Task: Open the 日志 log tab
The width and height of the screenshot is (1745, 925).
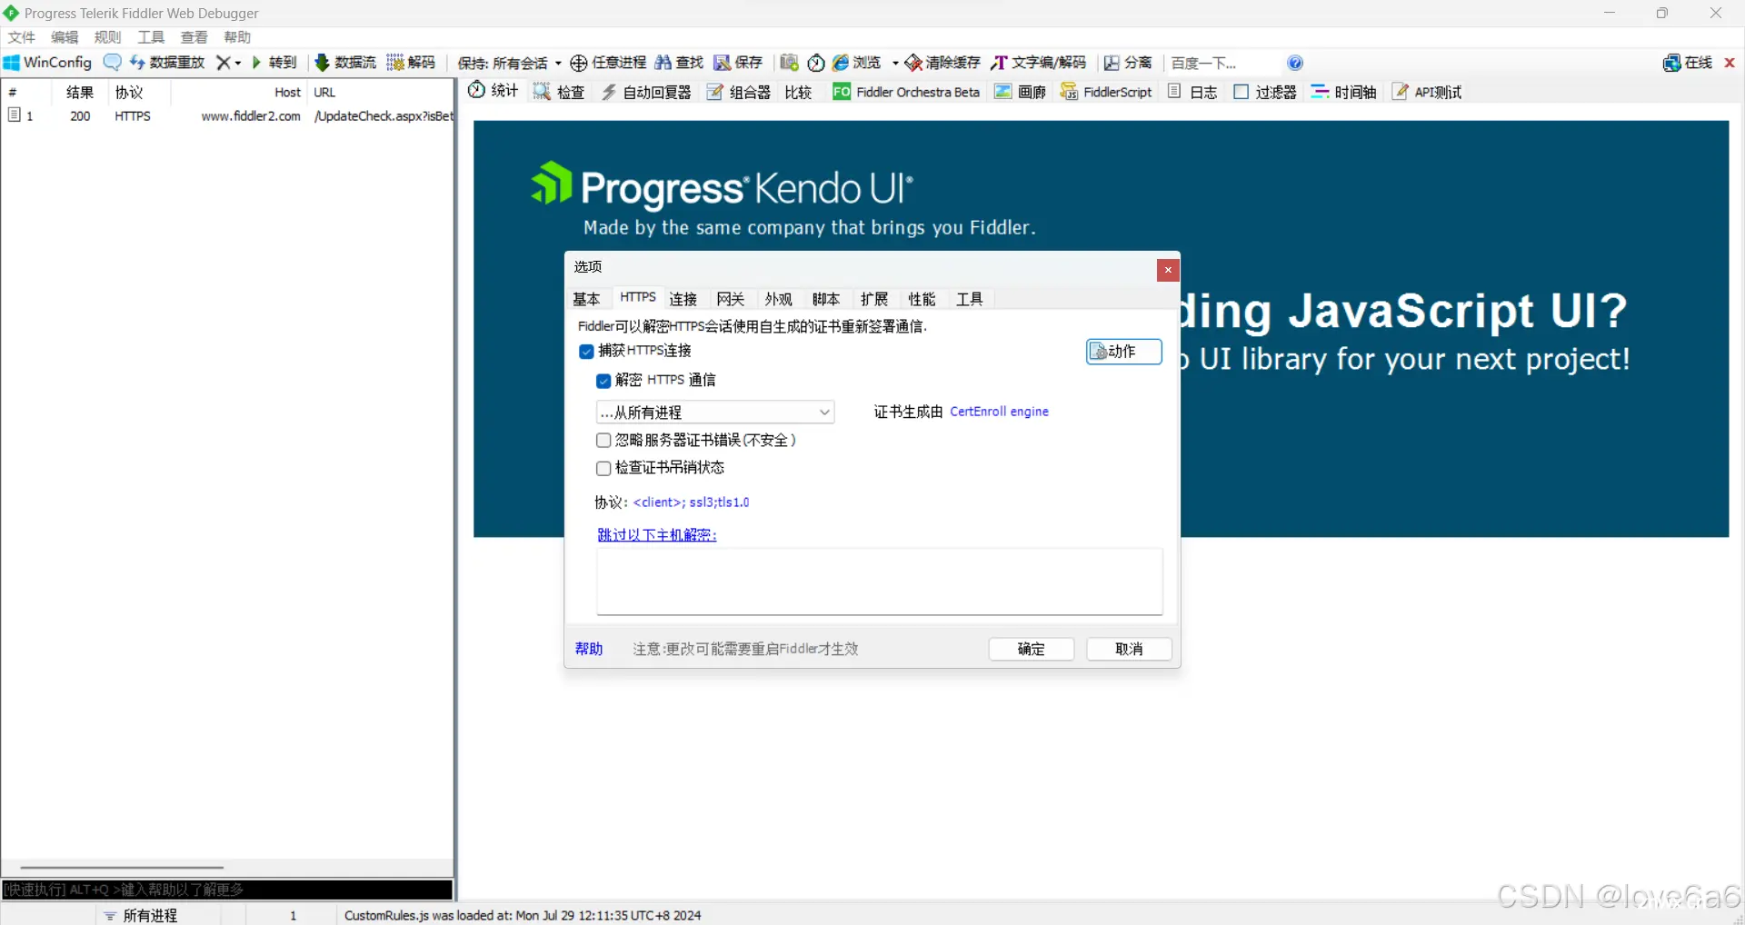Action: tap(1192, 92)
